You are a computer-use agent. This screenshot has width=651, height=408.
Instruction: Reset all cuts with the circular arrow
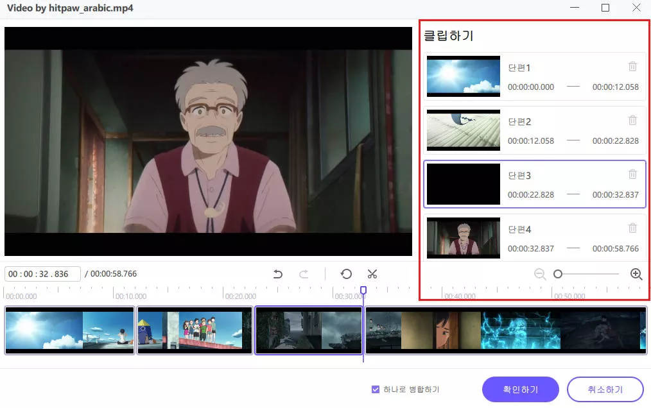point(346,274)
